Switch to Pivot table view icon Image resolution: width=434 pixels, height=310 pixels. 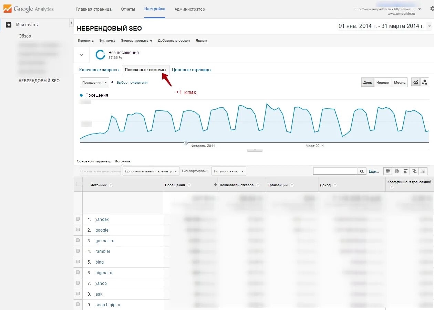423,171
